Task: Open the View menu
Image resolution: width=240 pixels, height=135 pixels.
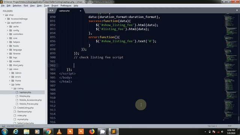Action: [x=32, y=6]
